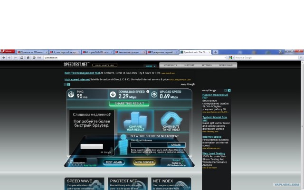
Task: Click the Ads by Google label in sidebar
Action: point(209,90)
